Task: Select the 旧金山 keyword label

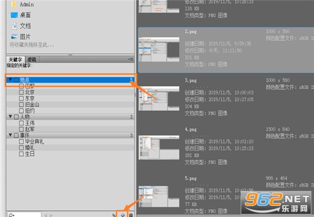Action: [x=32, y=105]
